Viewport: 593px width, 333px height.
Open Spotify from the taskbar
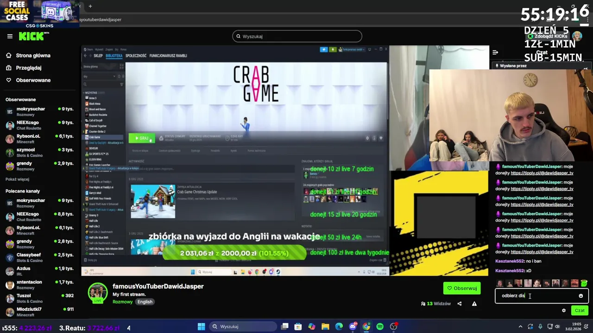(x=380, y=327)
